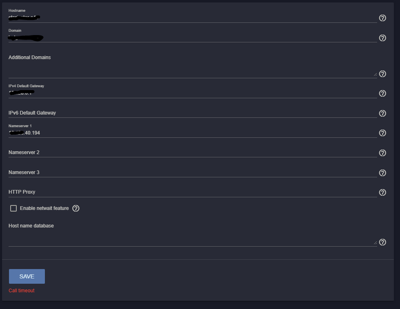Open the help tooltip for Domain
The image size is (400, 309).
382,38
